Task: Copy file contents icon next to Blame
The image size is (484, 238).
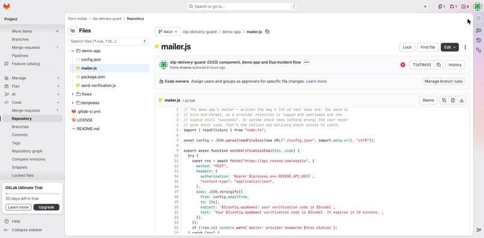Action: [444, 100]
